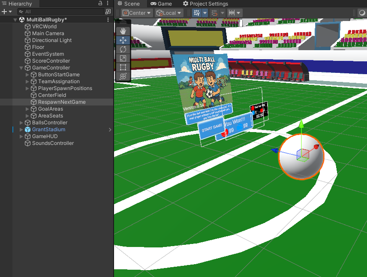Open the Center pivot mode dropdown
367x277 pixels.
pyautogui.click(x=137, y=13)
